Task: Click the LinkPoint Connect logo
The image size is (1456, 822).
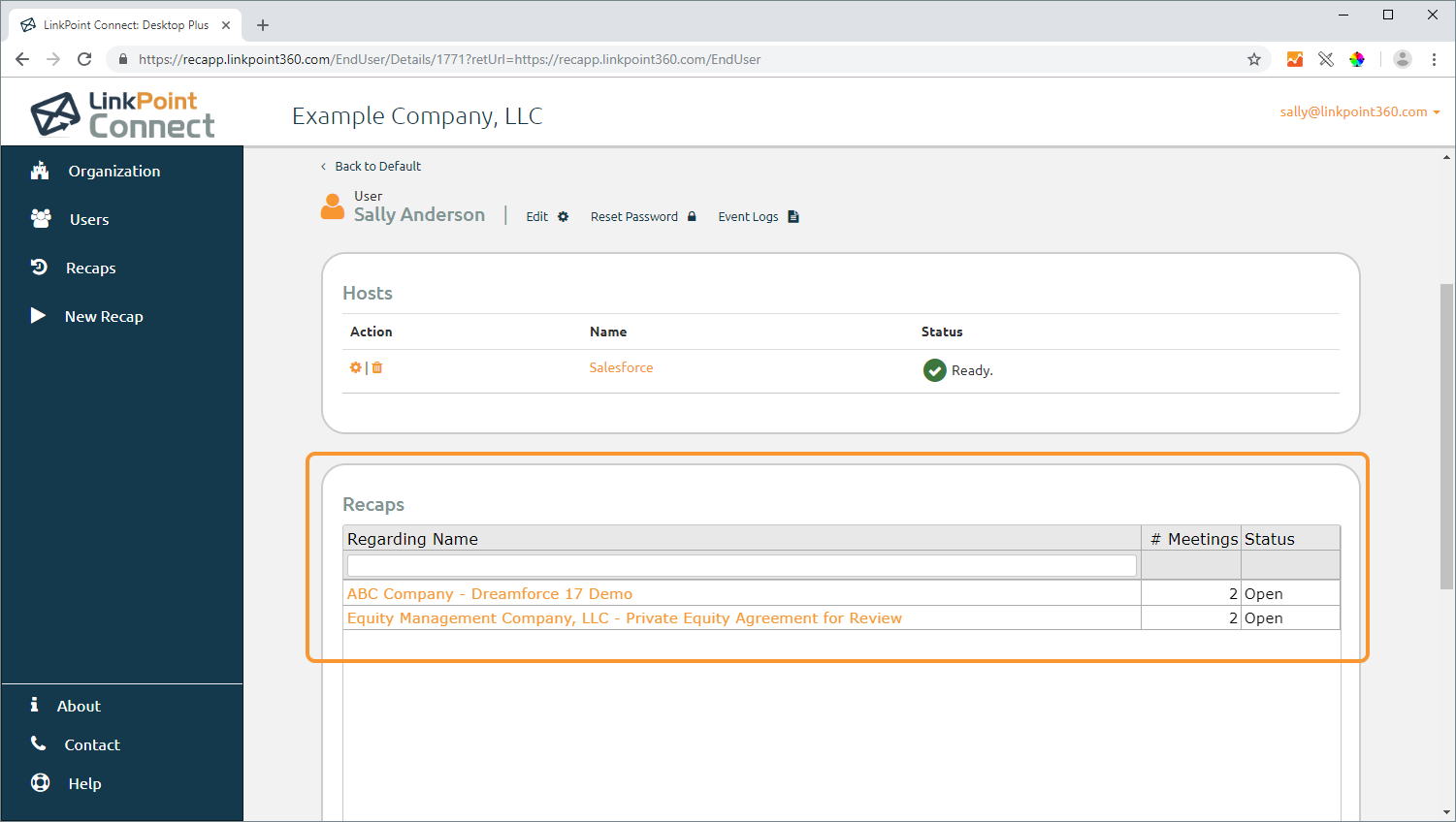Action: [x=122, y=114]
